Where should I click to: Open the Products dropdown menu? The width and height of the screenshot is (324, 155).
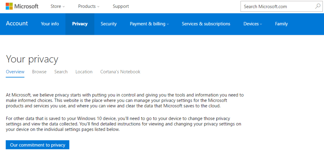pos(89,6)
